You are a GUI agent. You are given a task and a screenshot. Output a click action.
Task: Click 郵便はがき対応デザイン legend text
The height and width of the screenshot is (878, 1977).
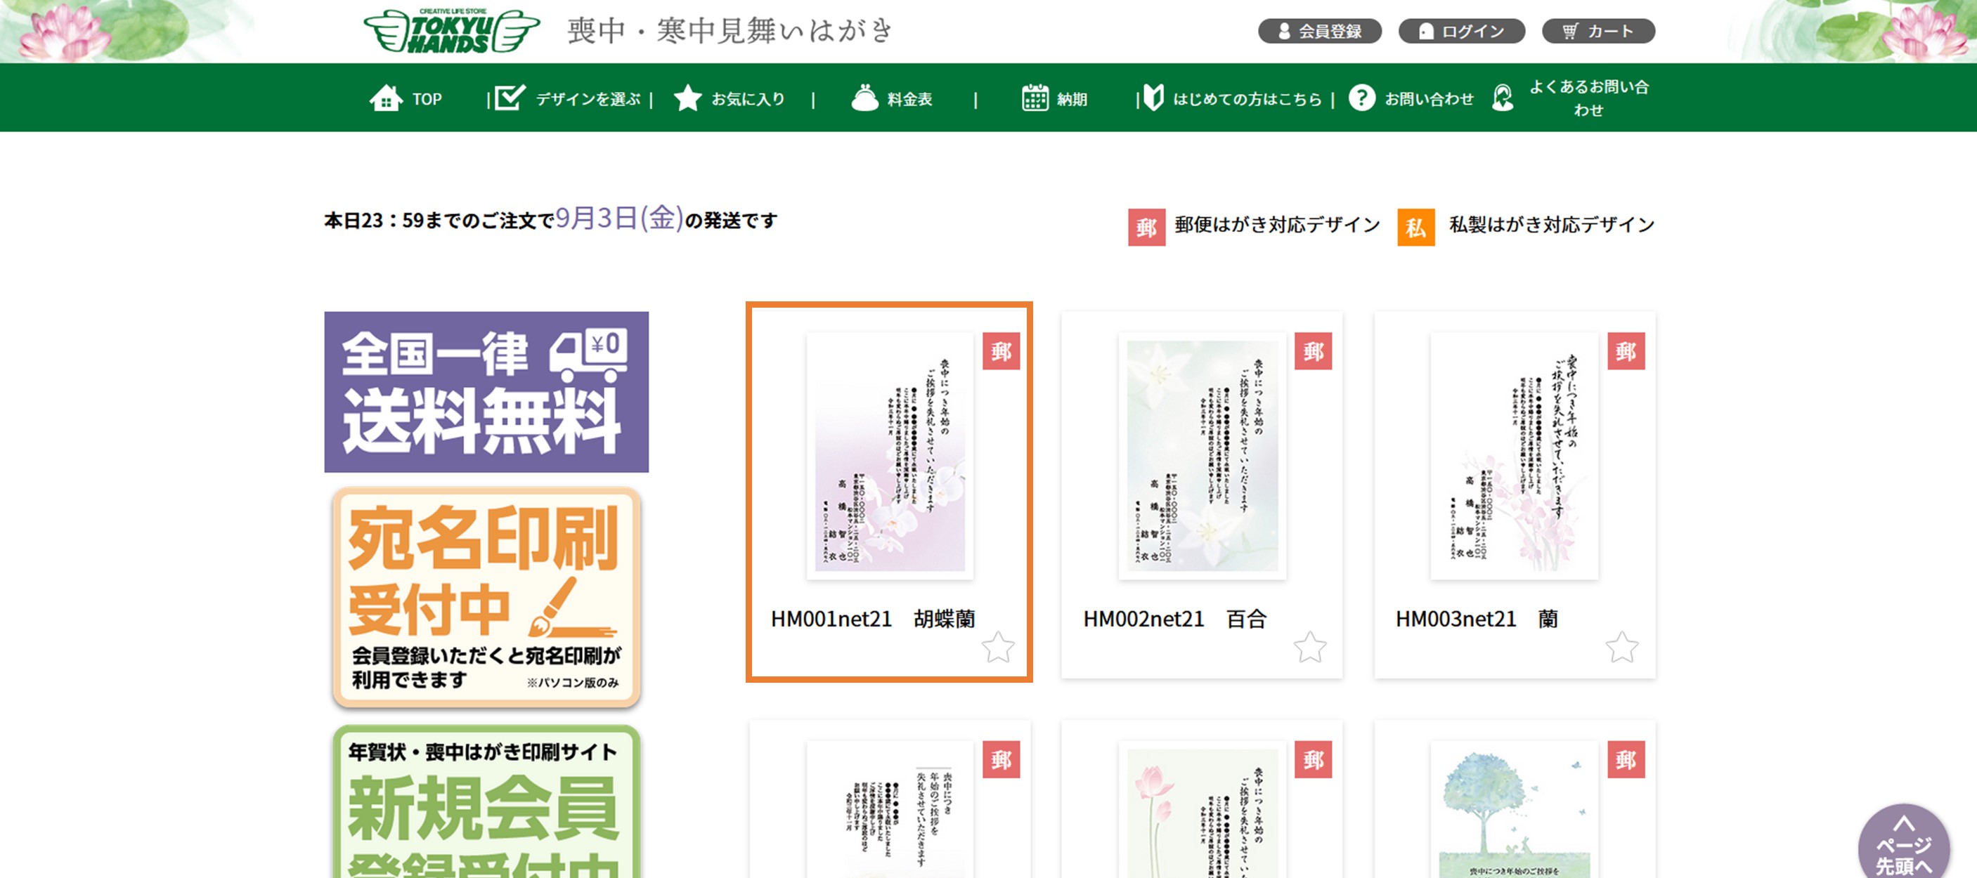1277,225
